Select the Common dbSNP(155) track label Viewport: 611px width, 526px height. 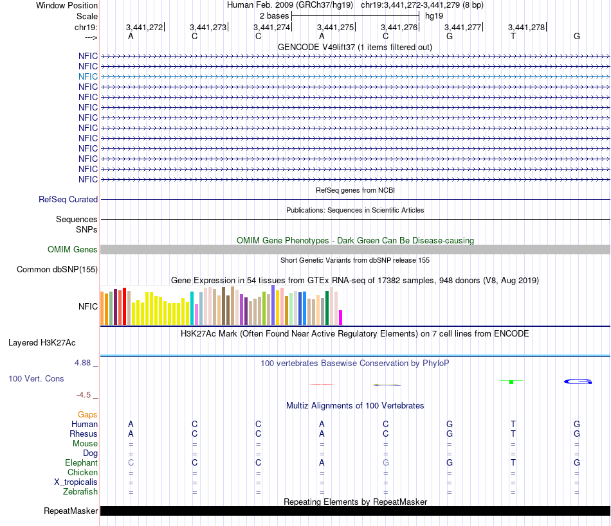coord(57,269)
